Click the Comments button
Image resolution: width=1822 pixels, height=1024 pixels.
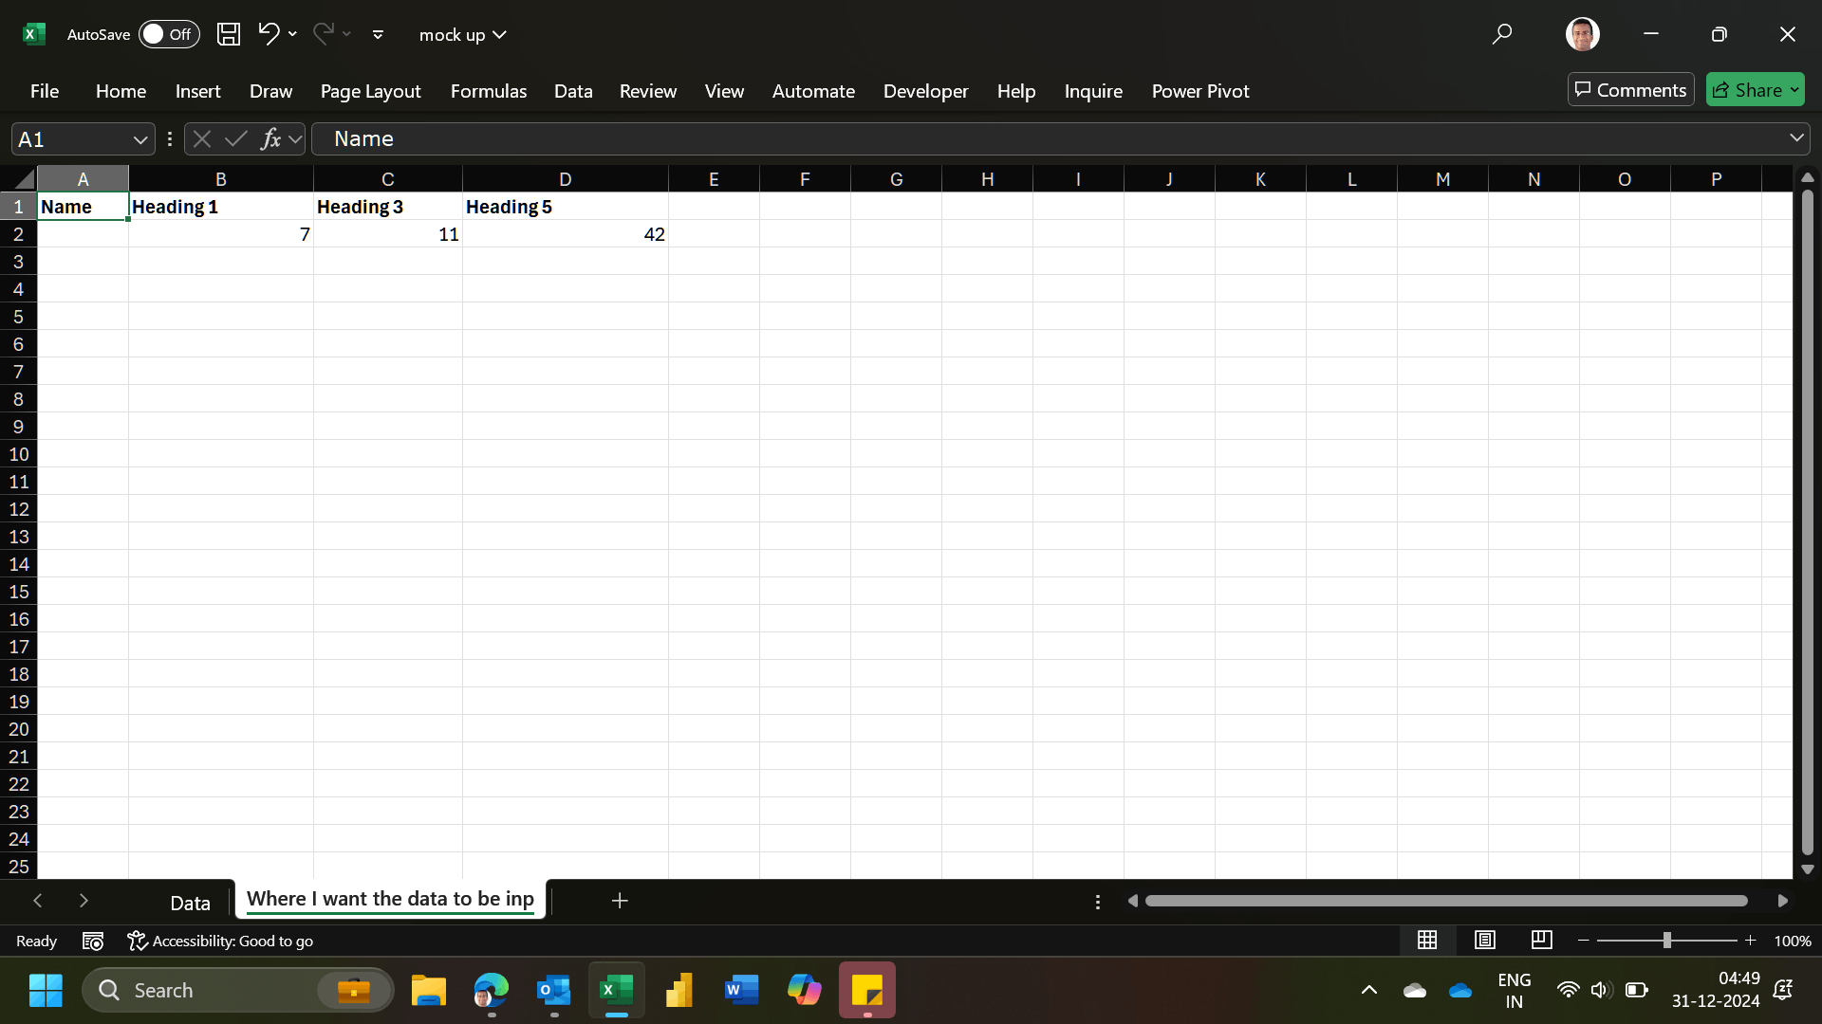point(1630,90)
